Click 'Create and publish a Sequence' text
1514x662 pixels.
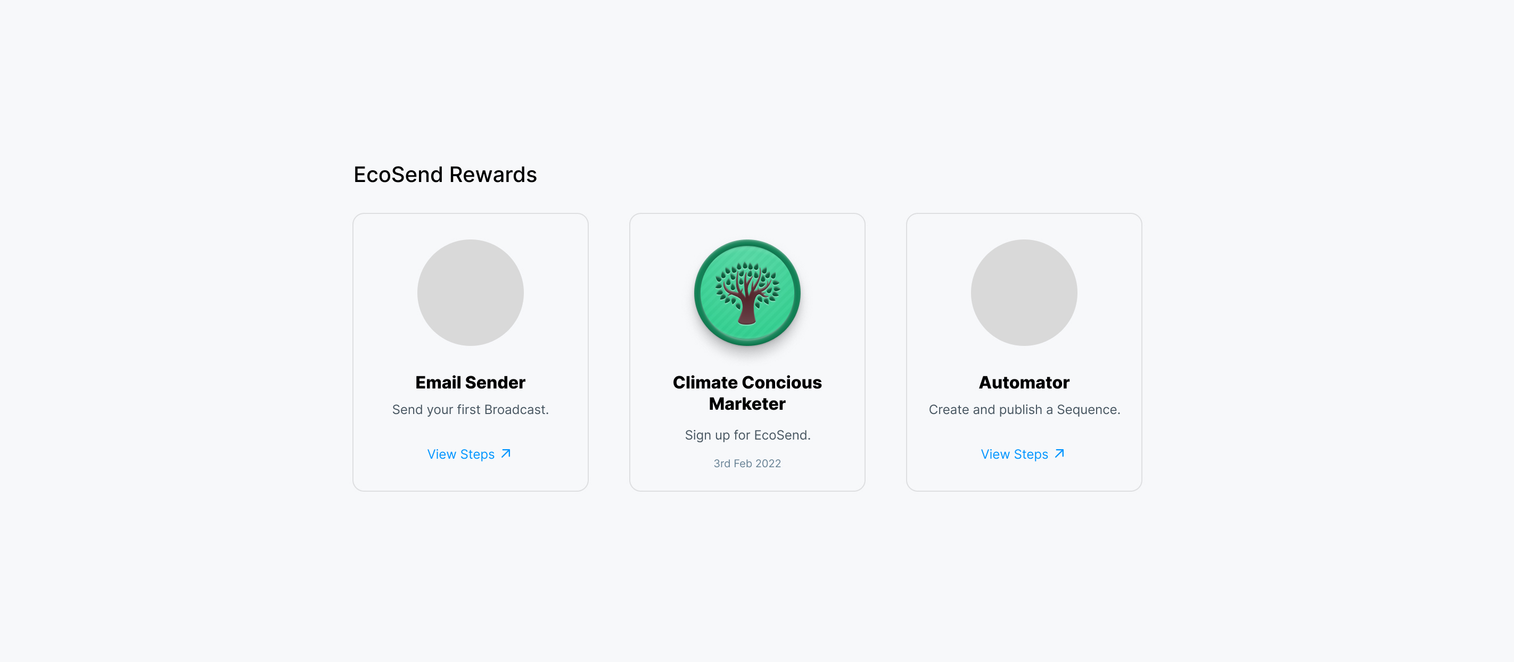(x=1024, y=409)
